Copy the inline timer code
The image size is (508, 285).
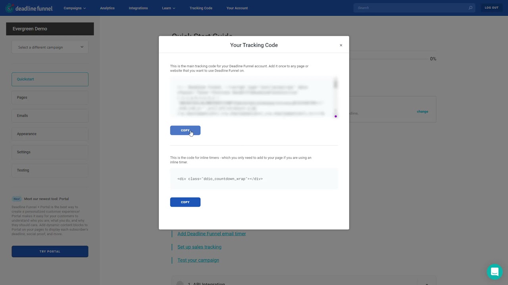pyautogui.click(x=185, y=202)
